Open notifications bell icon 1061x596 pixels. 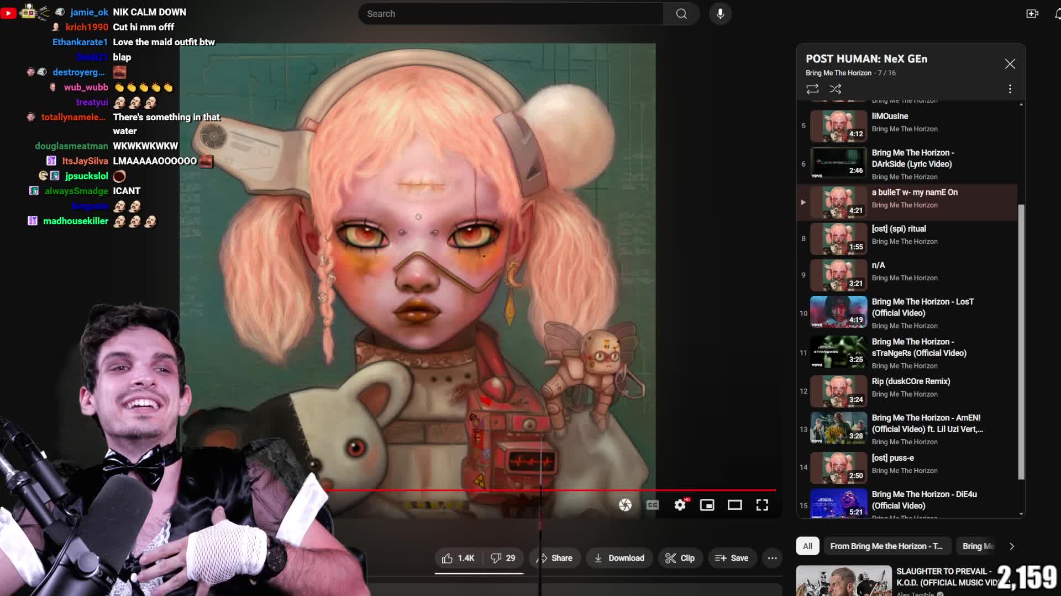tap(1057, 14)
